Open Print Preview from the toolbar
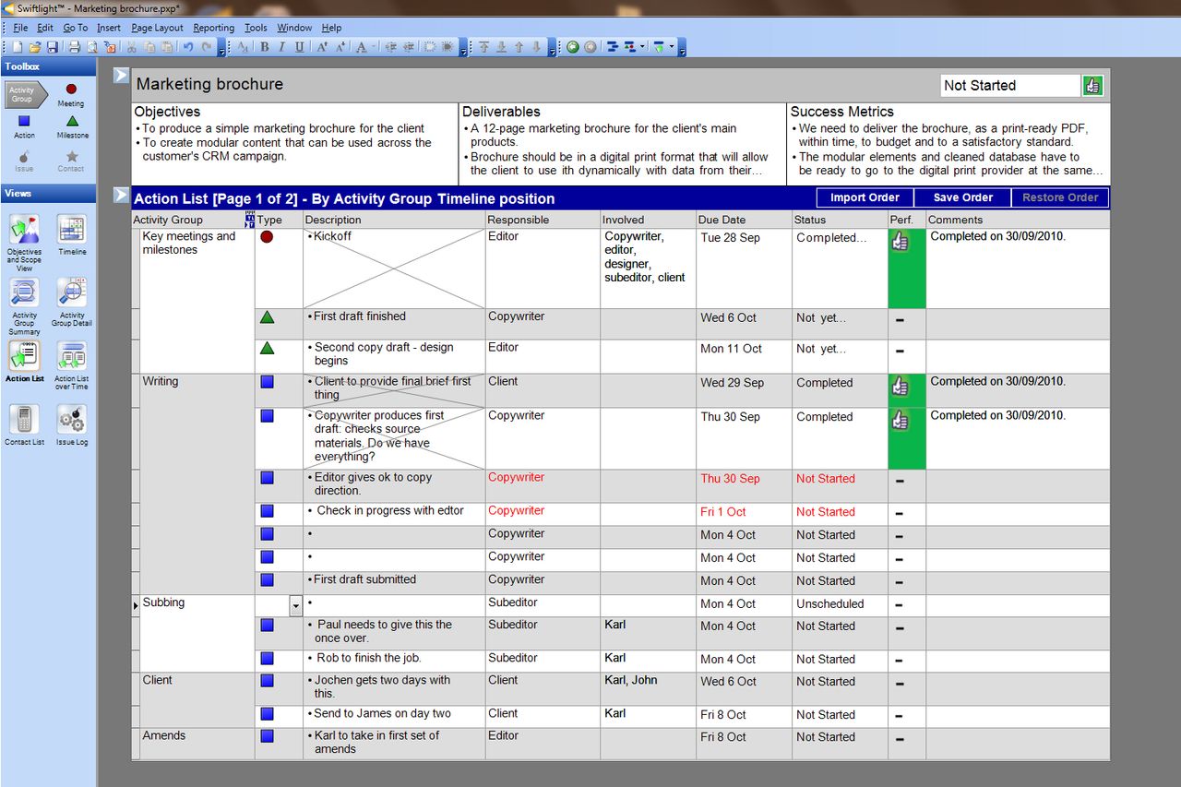The image size is (1181, 787). tap(92, 47)
